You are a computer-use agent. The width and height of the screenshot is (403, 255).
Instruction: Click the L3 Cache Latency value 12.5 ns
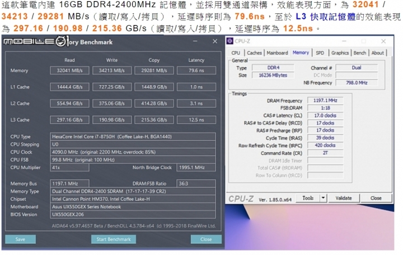[x=196, y=120]
